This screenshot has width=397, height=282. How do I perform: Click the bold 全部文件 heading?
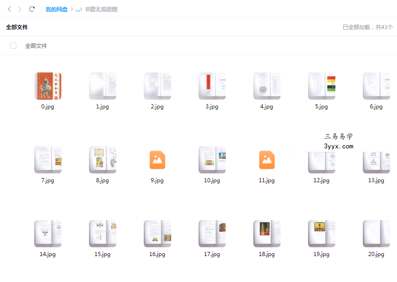[17, 27]
